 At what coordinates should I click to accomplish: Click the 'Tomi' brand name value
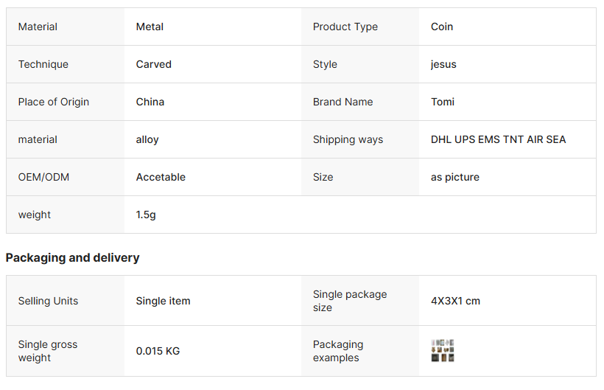pos(443,102)
